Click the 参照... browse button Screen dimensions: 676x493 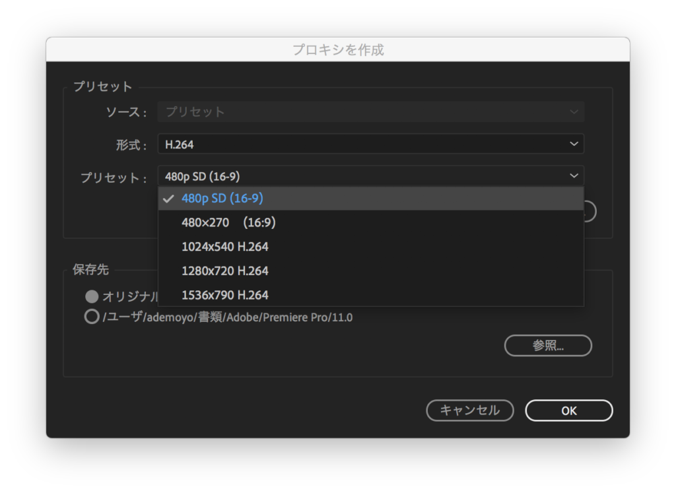coord(548,346)
